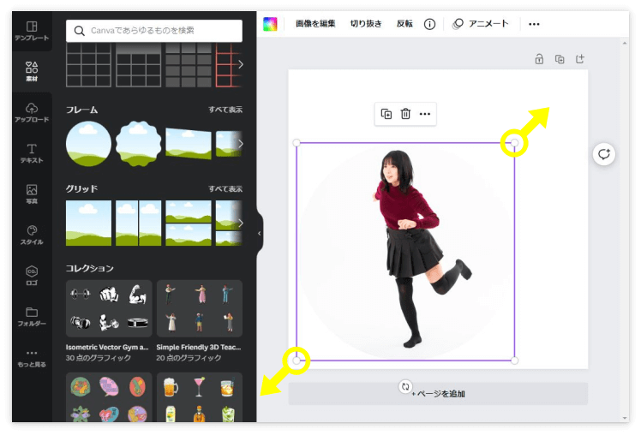The height and width of the screenshot is (435, 641).
Task: Open the image info icon
Action: click(x=429, y=24)
